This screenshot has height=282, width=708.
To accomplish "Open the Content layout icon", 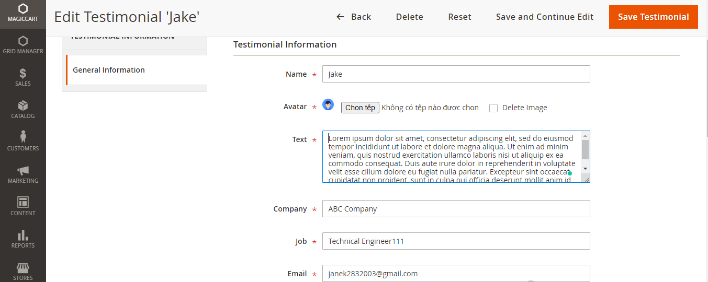I will click(23, 202).
